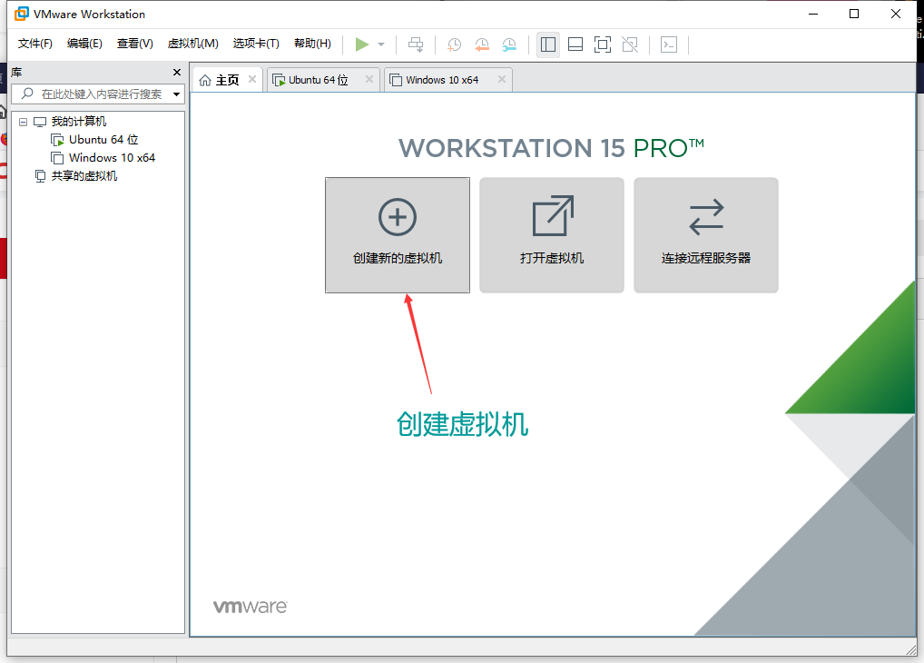
Task: Maximize the VMware Workstation window
Action: (x=854, y=14)
